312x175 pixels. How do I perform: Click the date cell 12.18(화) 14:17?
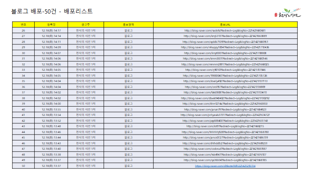(51, 30)
